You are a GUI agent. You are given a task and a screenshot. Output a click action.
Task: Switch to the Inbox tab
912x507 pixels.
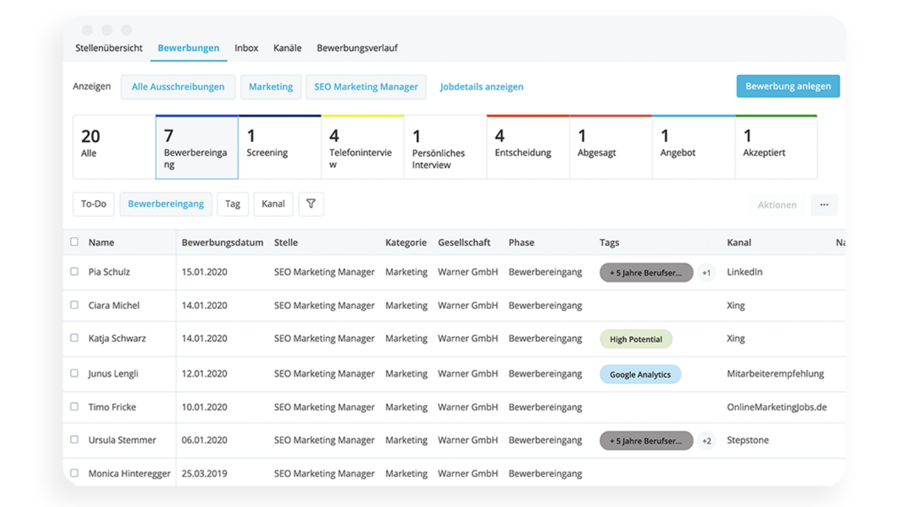pyautogui.click(x=246, y=48)
